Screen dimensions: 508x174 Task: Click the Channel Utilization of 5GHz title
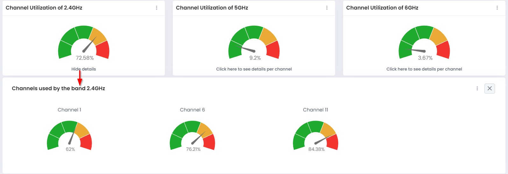212,8
